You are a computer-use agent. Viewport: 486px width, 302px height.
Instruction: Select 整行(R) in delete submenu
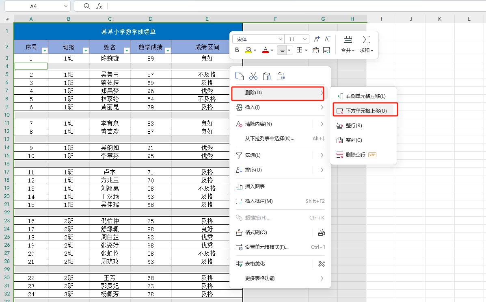363,126
